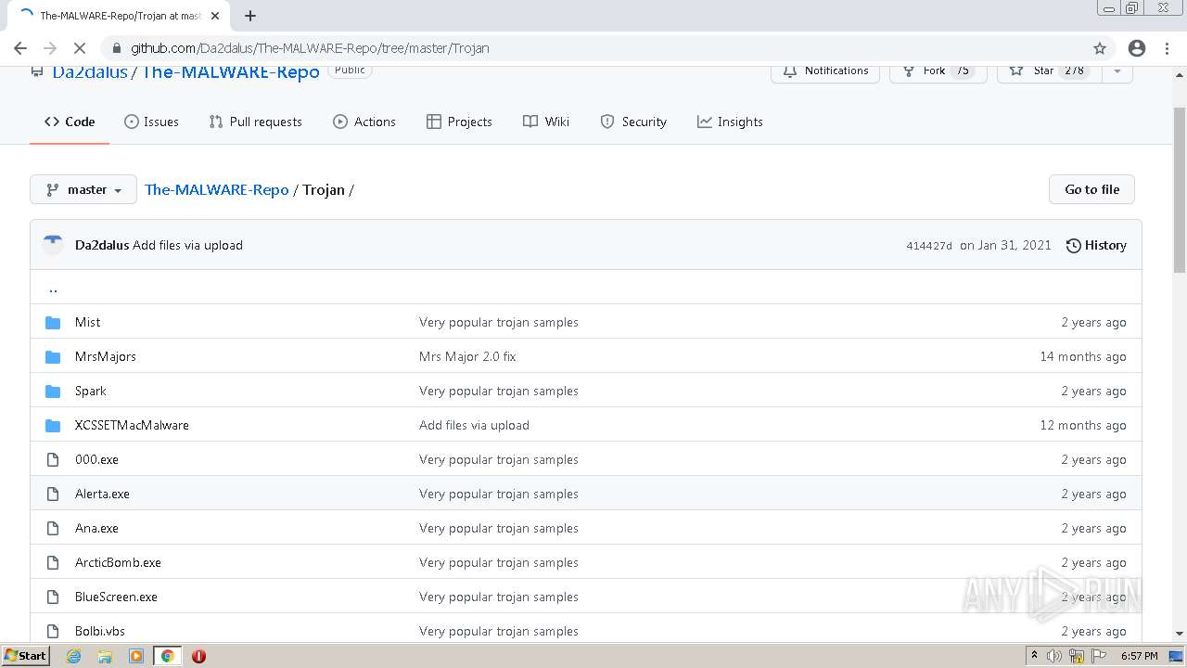
Task: Click the site lock icon
Action: point(116,48)
